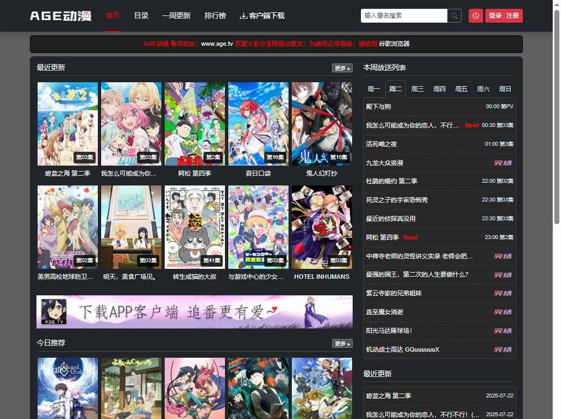Viewport: 561px width, 419px height.
Task: Switch to the 周三 schedule tab
Action: [x=417, y=88]
